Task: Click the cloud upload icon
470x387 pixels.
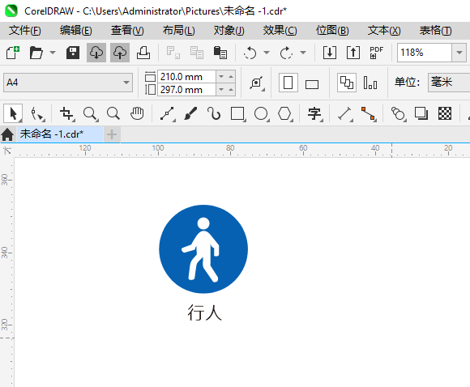Action: click(x=120, y=53)
